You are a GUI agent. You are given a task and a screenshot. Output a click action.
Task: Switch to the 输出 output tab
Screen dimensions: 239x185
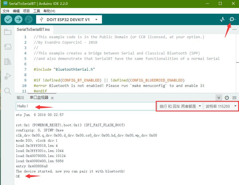(20, 97)
